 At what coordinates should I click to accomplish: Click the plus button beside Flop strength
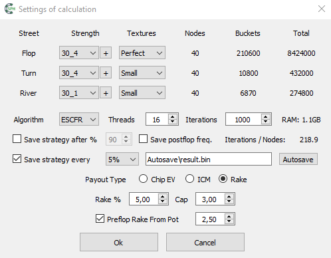click(106, 53)
